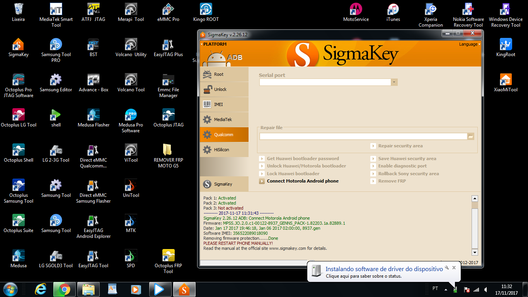
Task: Select Medusa Pro Software desktop icon
Action: [131, 120]
